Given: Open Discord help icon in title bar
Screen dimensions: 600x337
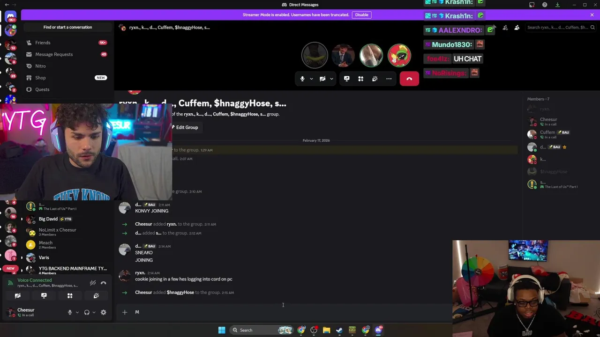Looking at the screenshot, I should pos(545,5).
